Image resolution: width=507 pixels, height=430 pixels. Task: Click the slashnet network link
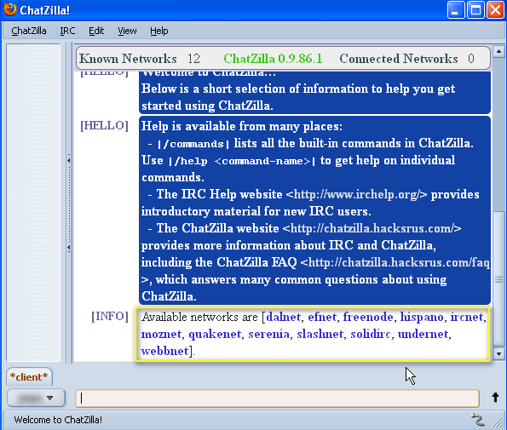(x=320, y=334)
